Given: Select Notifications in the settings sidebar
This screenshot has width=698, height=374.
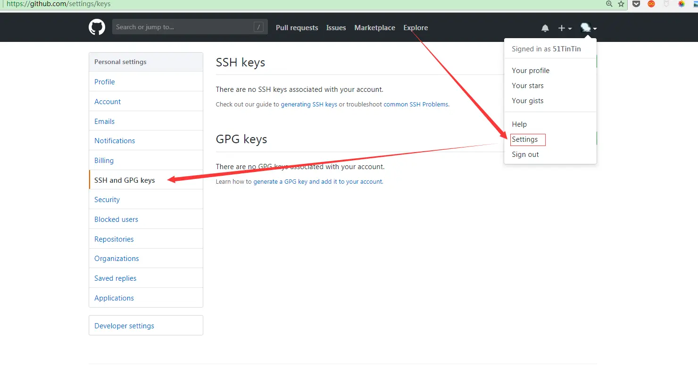Looking at the screenshot, I should click(146, 141).
